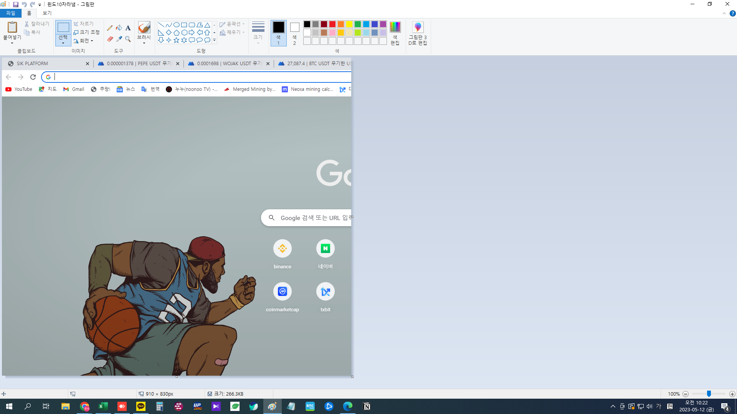The image size is (737, 414).
Task: Select the Text tool
Action: coord(128,28)
